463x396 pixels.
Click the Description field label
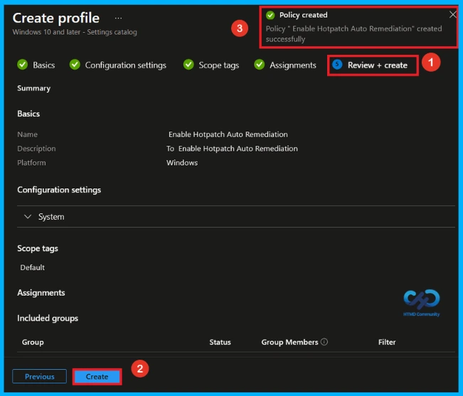pyautogui.click(x=36, y=149)
